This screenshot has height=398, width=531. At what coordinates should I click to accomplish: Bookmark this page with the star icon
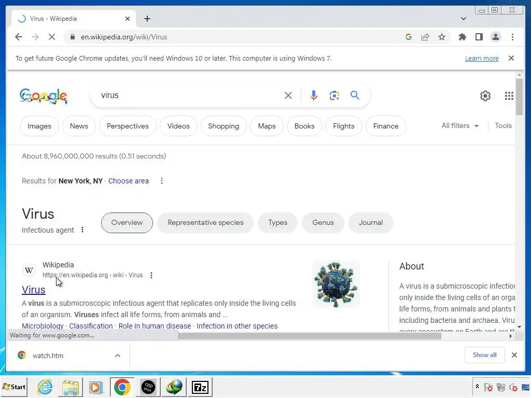click(442, 37)
